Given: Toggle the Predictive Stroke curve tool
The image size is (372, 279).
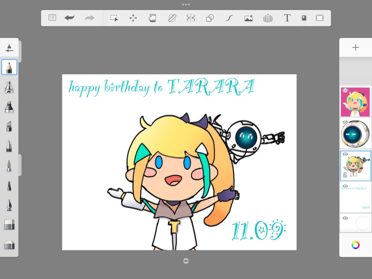Looking at the screenshot, I should click(229, 18).
